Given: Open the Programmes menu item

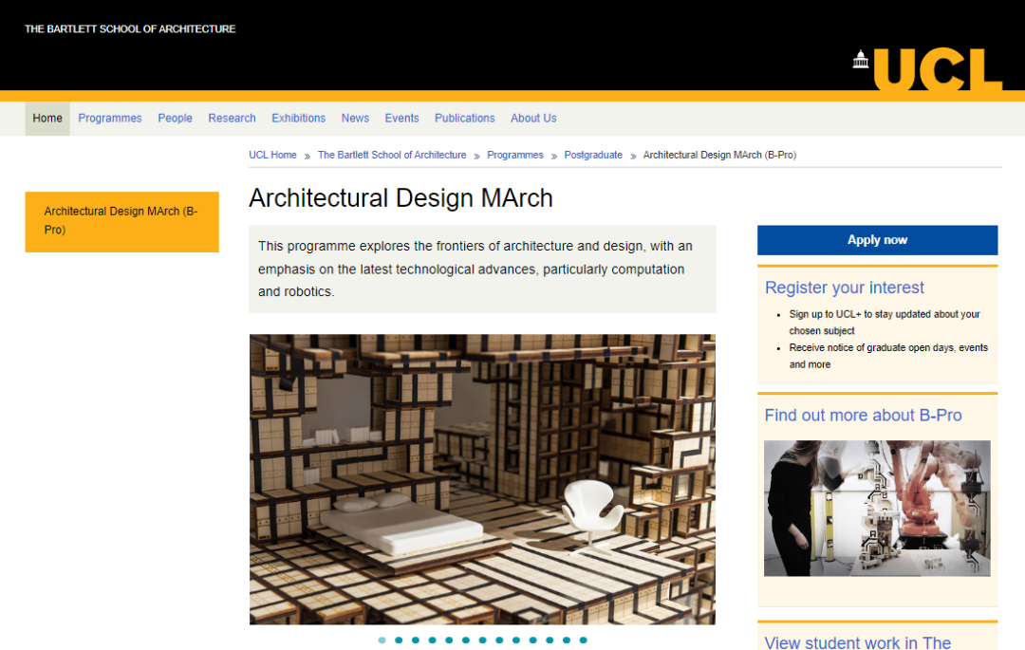Looking at the screenshot, I should pos(110,119).
